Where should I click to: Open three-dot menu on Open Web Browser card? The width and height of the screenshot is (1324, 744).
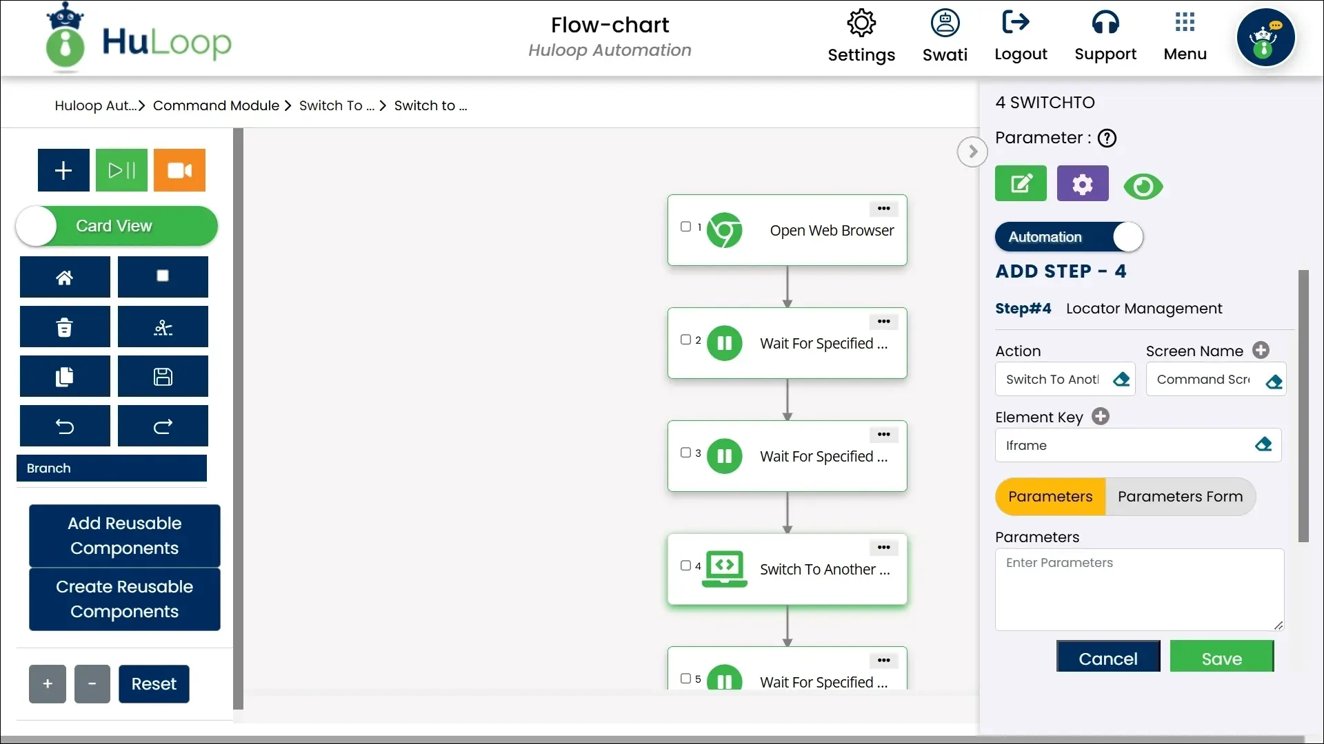coord(883,209)
